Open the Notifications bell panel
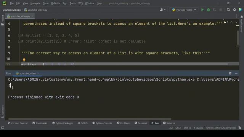244x137 pixels. pyautogui.click(x=241, y=23)
